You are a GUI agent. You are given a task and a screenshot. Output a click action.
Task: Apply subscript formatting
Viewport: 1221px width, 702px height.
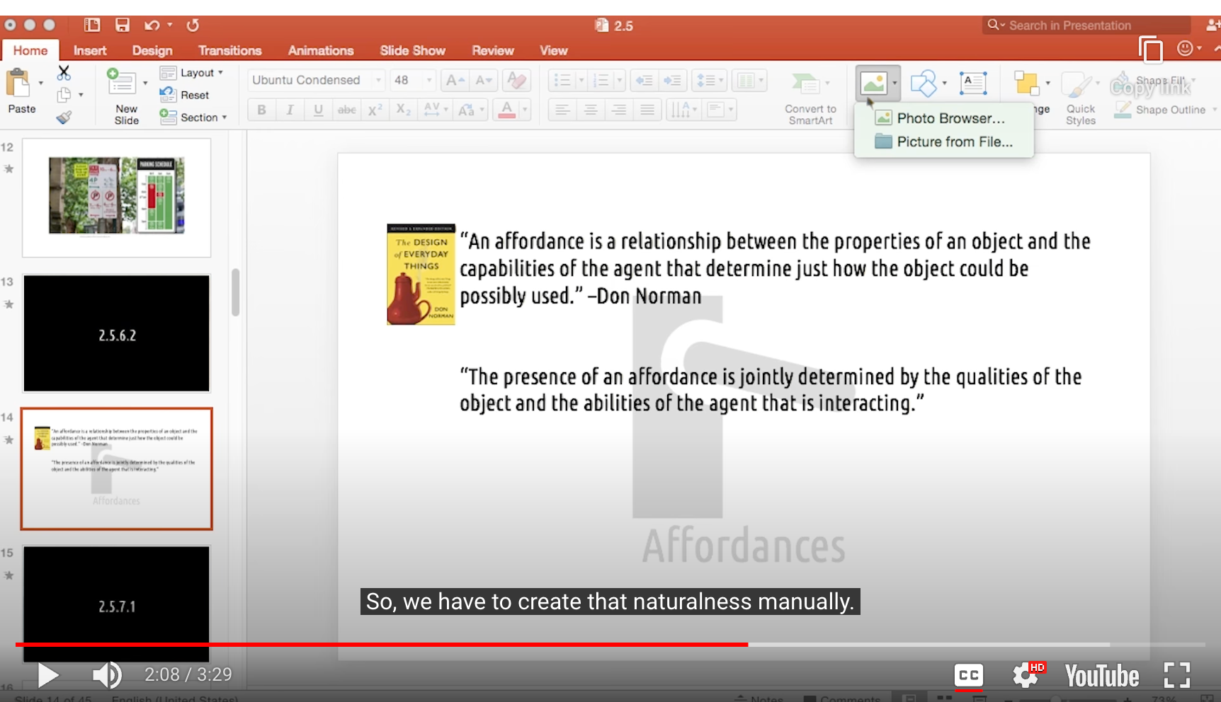tap(403, 110)
